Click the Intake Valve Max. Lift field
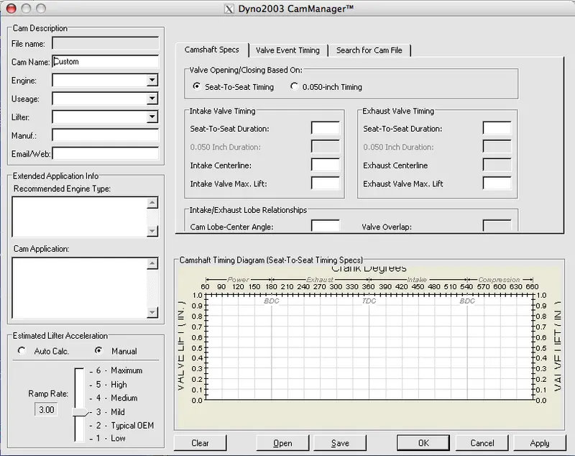 coord(326,183)
